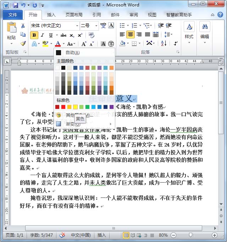
Task: Toggle Italic formatting button
Action: point(43,35)
